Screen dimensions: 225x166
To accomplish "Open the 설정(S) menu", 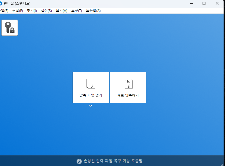I will (46, 11).
